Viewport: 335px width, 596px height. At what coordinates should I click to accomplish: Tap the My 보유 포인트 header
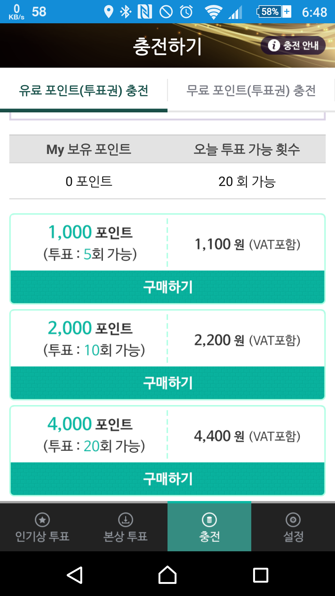coord(89,149)
